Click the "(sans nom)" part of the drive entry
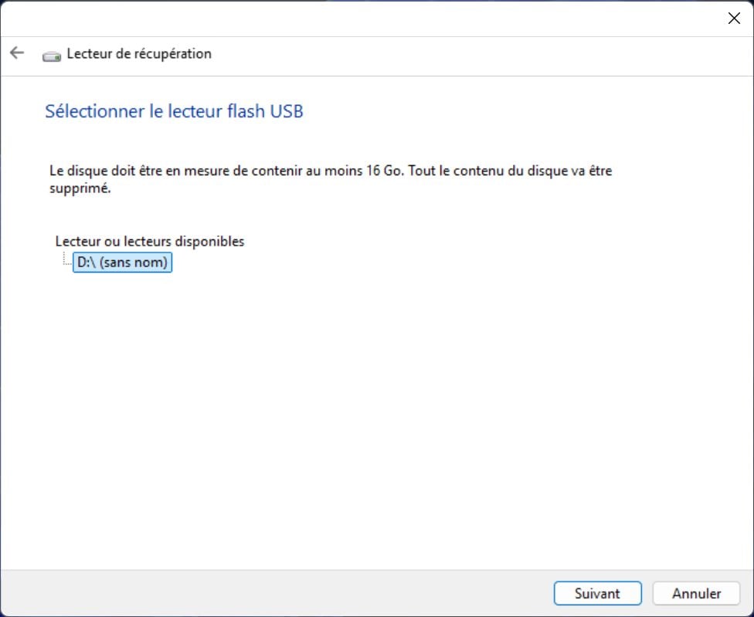This screenshot has height=617, width=754. [x=133, y=263]
